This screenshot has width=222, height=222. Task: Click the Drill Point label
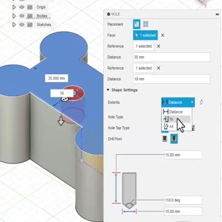click(x=115, y=139)
